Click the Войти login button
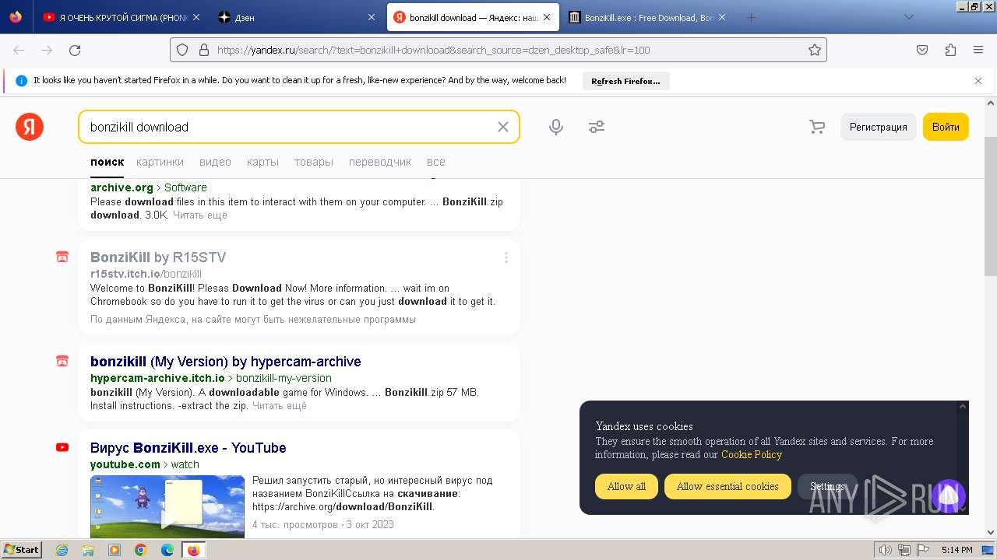Image resolution: width=997 pixels, height=560 pixels. click(946, 127)
